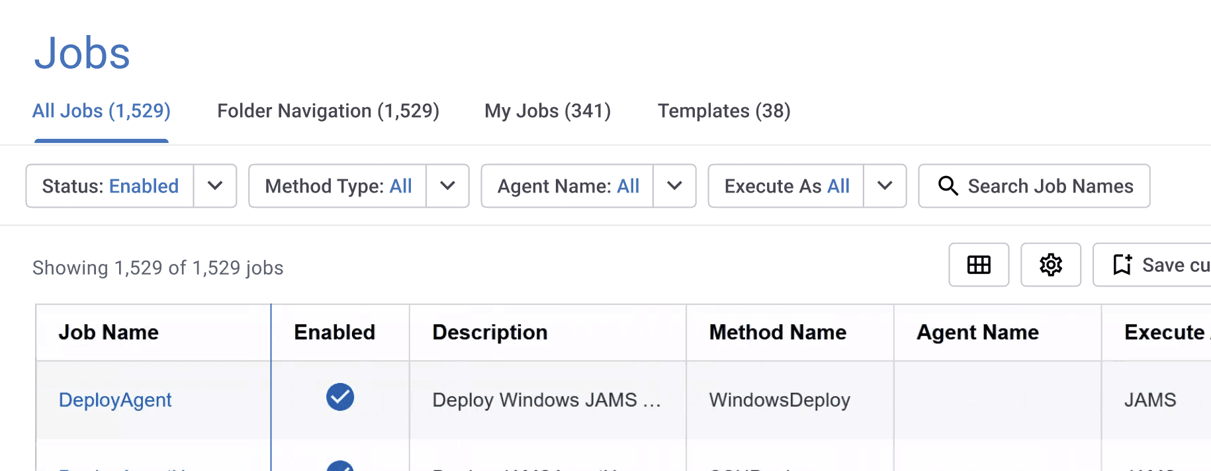Open the gear settings button
Viewport: 1211px width, 471px height.
[1051, 265]
